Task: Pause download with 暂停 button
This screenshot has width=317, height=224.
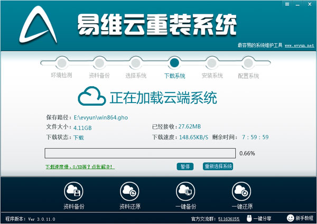Action: pyautogui.click(x=185, y=166)
